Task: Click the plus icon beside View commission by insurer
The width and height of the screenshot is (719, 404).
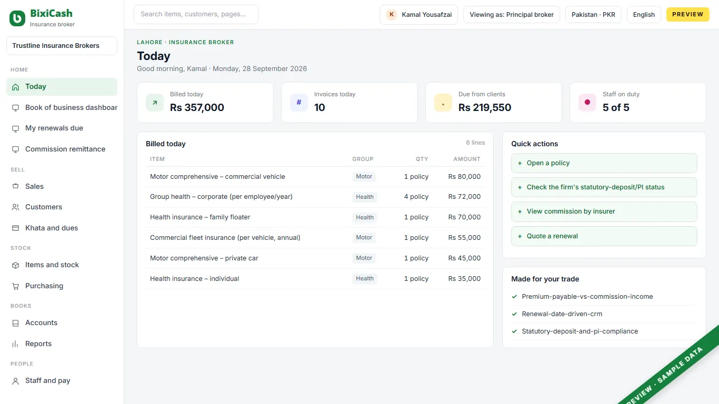Action: coord(520,211)
